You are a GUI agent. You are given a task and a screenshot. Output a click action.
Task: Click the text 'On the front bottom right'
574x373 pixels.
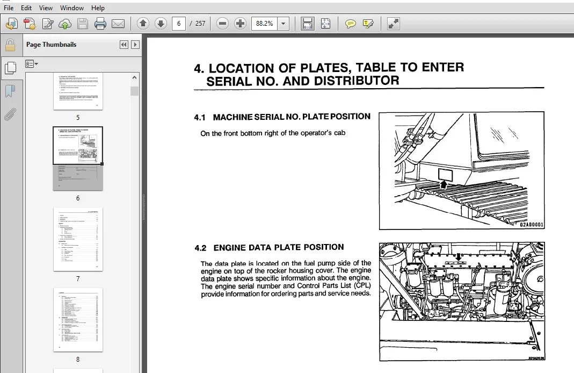(x=239, y=133)
